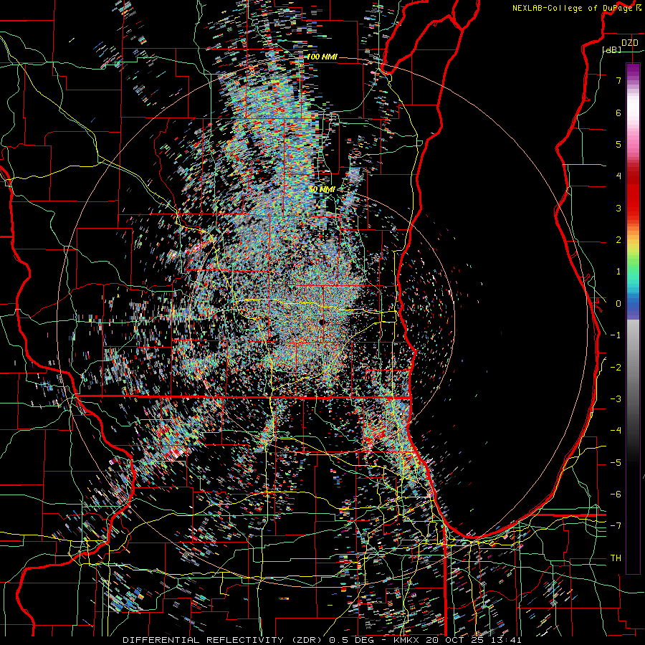
Task: Click the "[dB]" units label
Action: 612,49
